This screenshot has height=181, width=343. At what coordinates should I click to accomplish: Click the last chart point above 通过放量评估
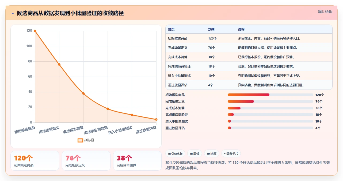point(156,119)
